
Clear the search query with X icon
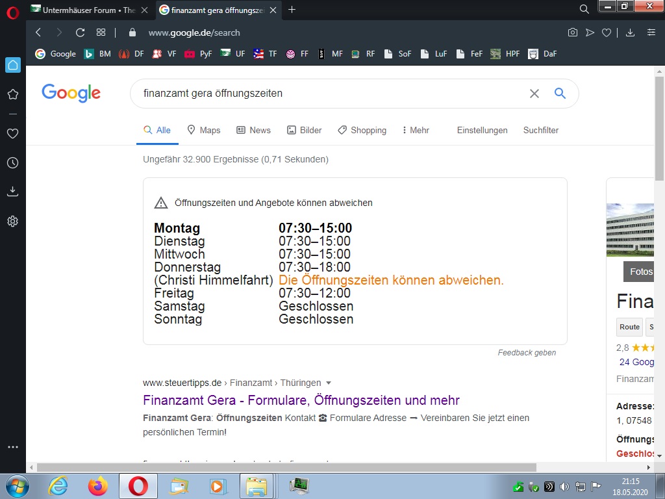[x=534, y=94]
